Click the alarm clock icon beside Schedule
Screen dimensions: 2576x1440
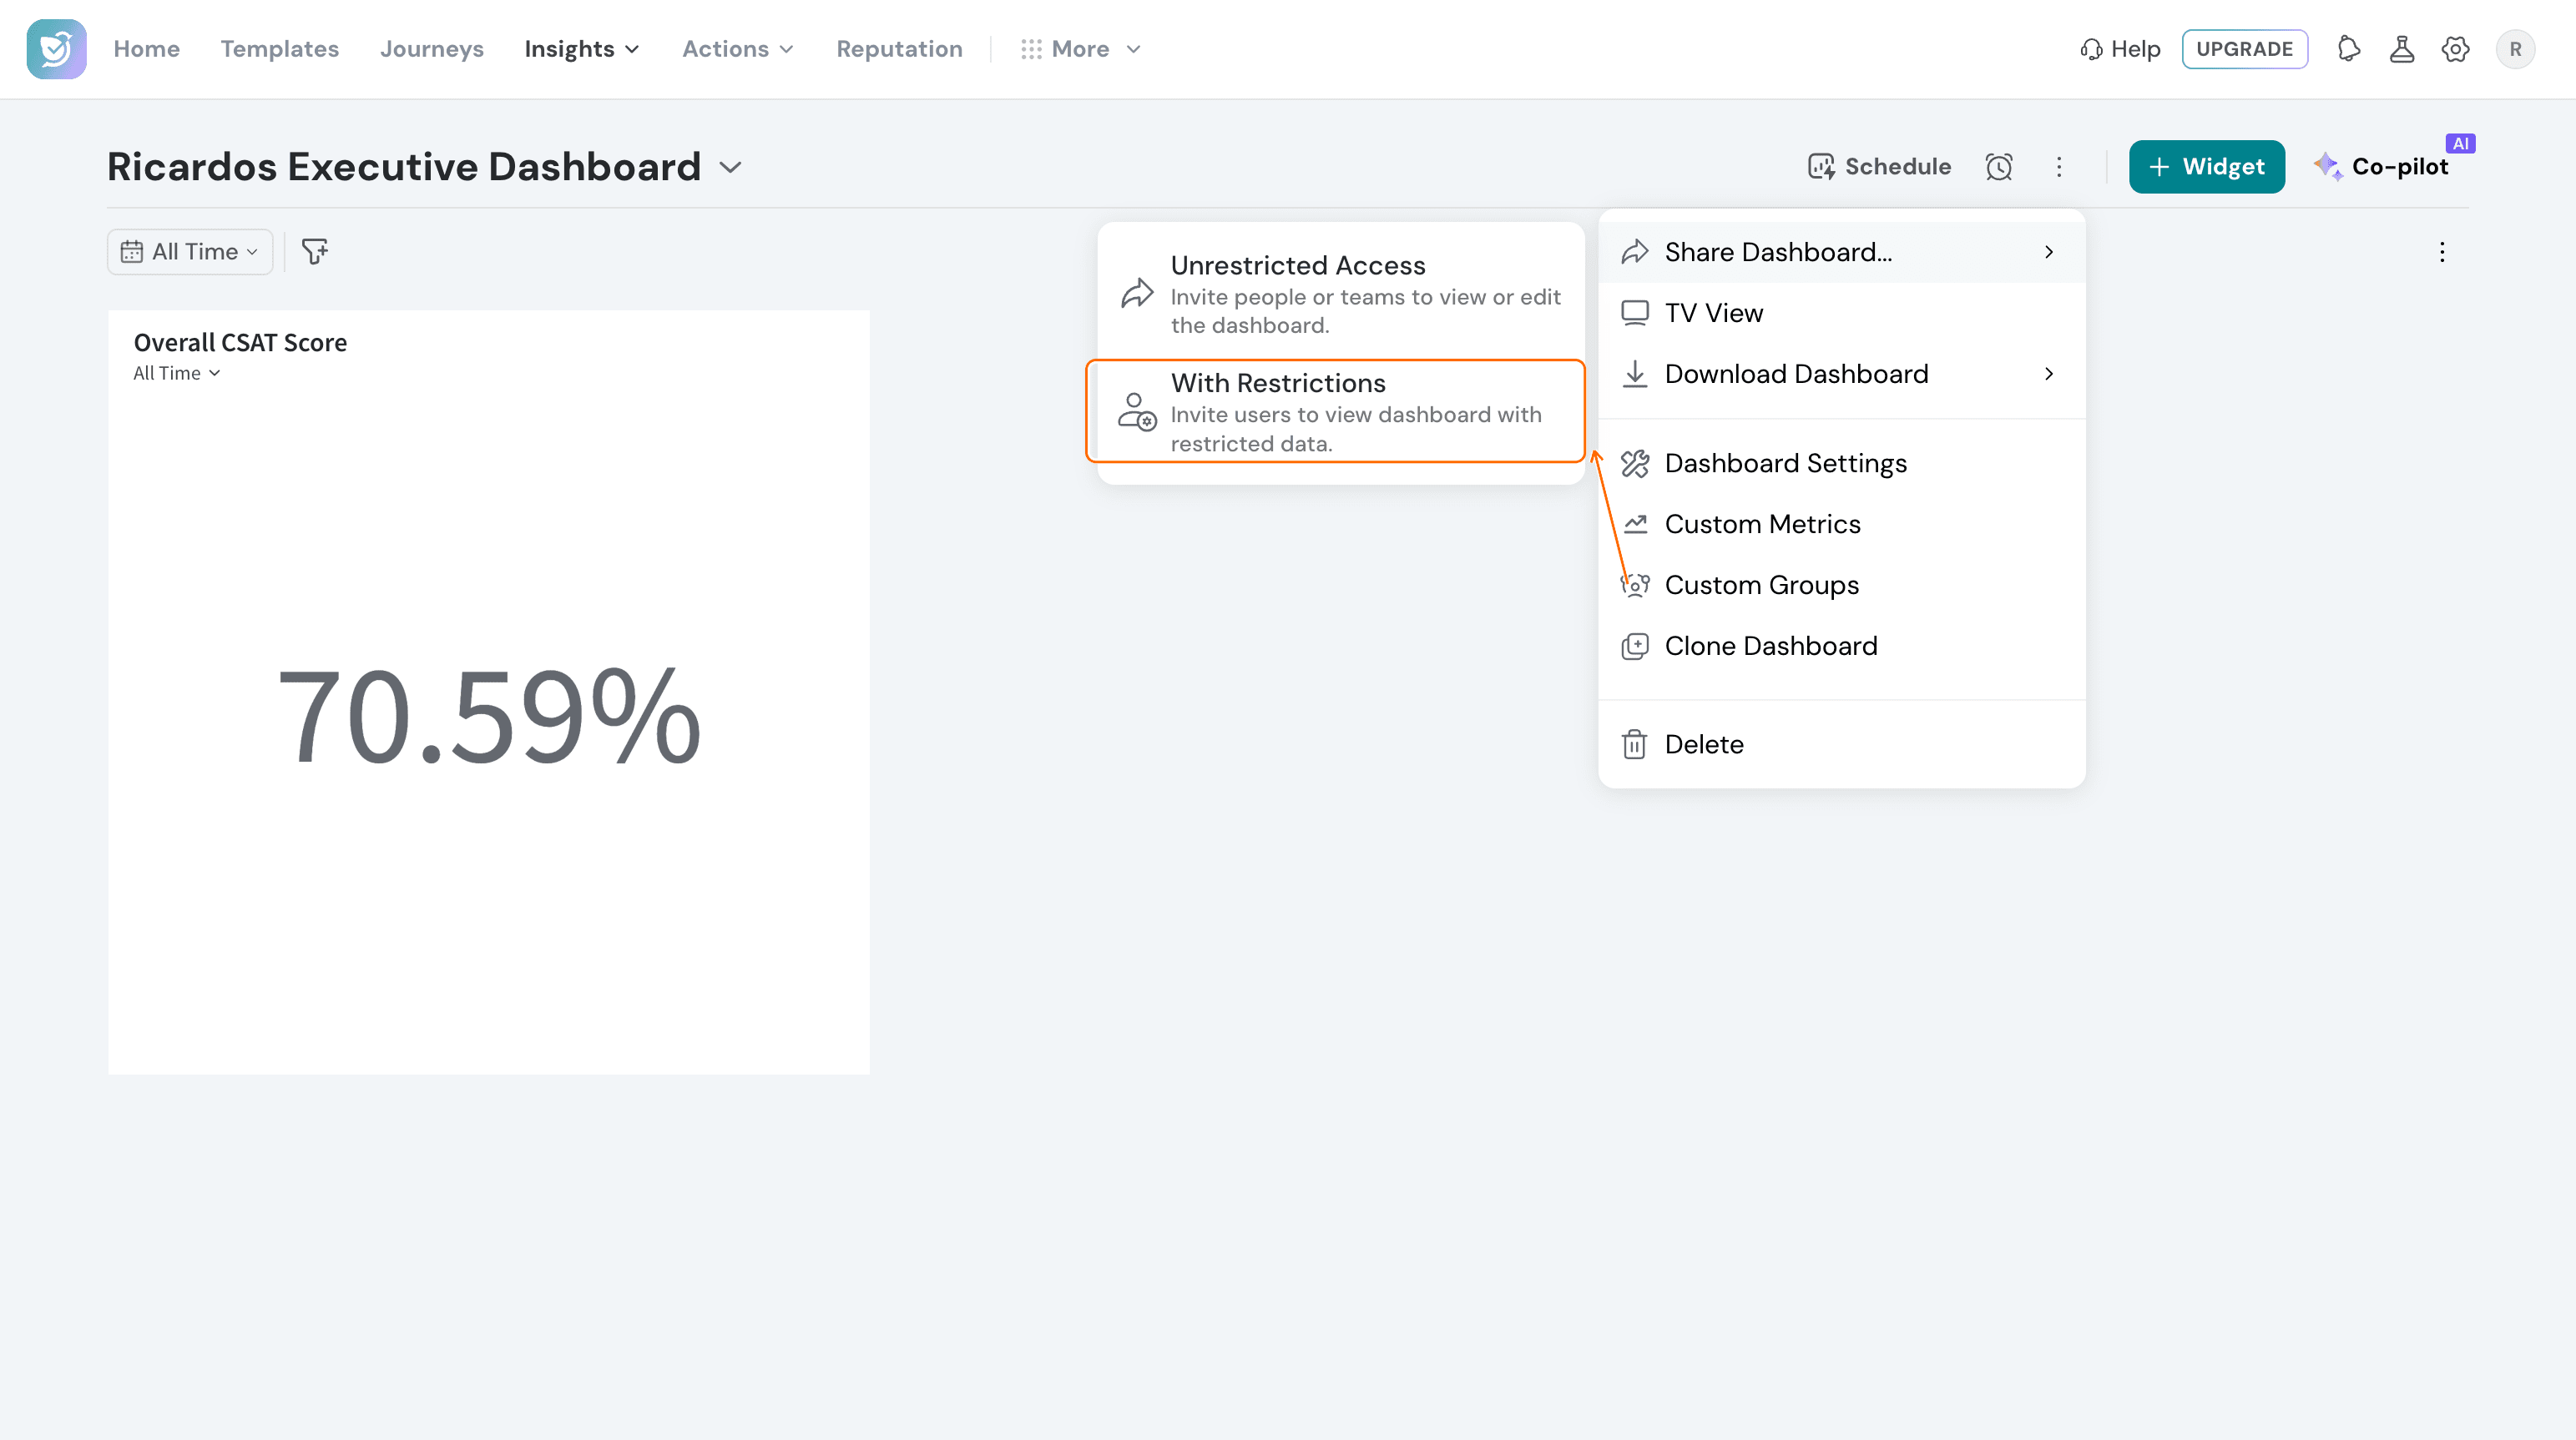tap(1999, 167)
